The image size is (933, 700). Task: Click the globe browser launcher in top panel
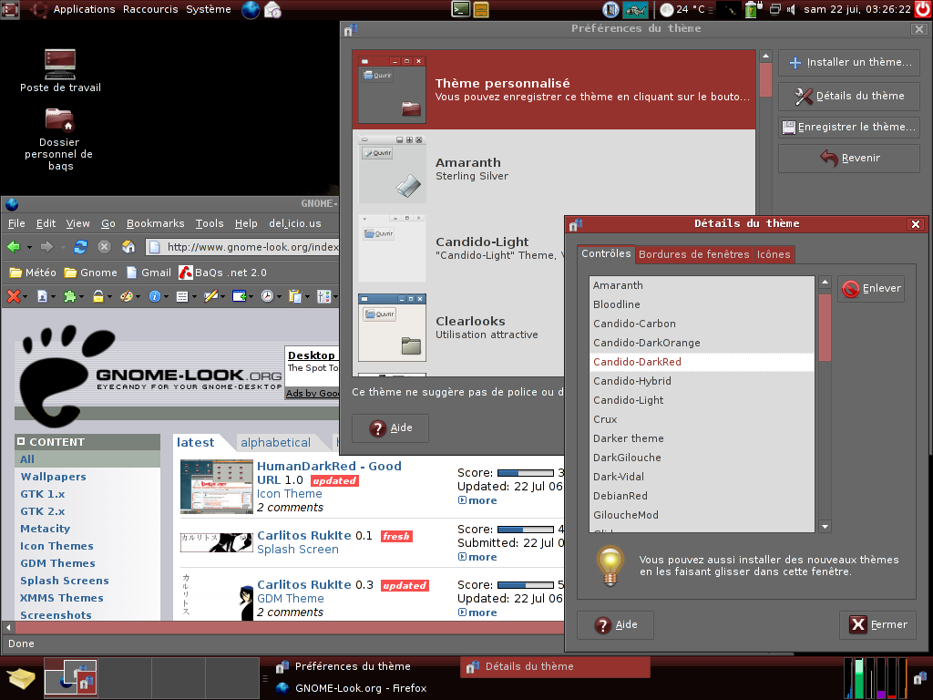pos(251,9)
